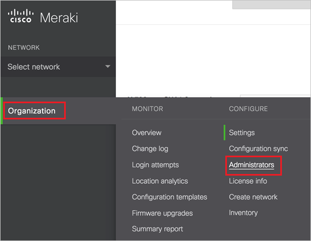The image size is (311, 241).
Task: Open the Select network dropdown
Action: point(58,67)
